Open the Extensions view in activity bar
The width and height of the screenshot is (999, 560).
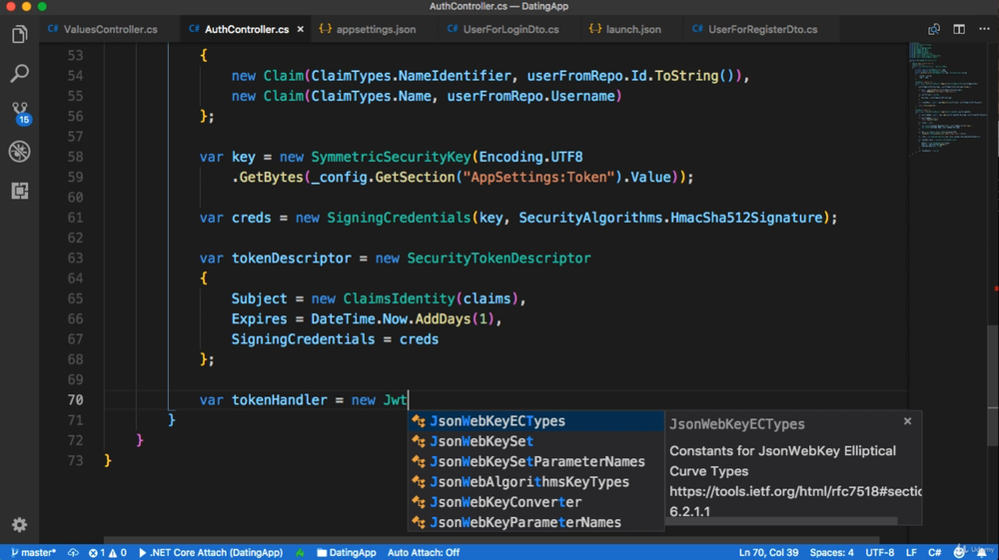(20, 191)
